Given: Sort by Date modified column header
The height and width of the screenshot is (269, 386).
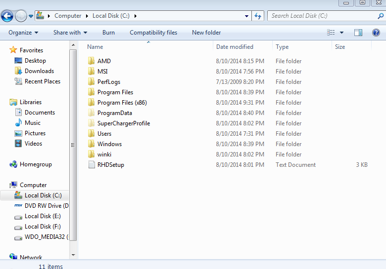Looking at the screenshot, I should 235,46.
